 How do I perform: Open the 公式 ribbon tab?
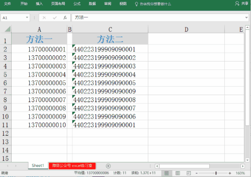pos(77,4)
